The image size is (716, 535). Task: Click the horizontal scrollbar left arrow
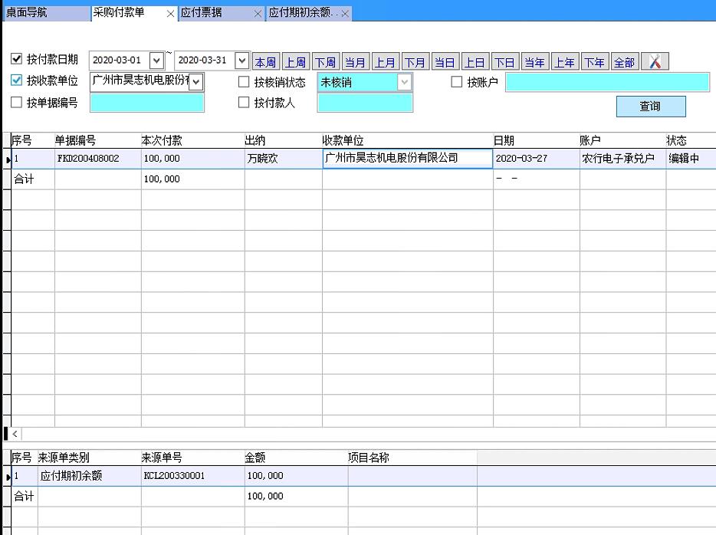point(15,434)
